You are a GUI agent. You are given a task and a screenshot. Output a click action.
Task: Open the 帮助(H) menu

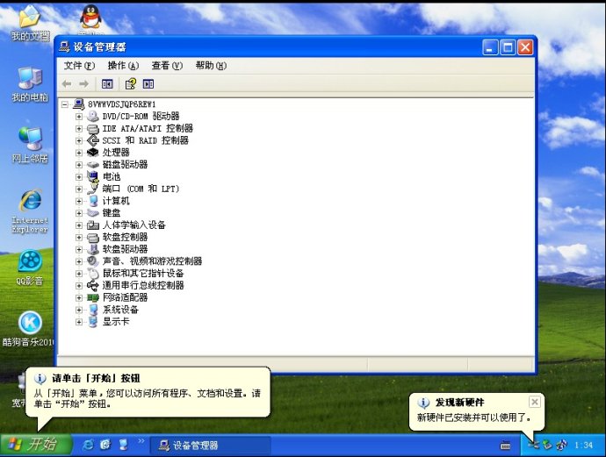click(x=211, y=66)
